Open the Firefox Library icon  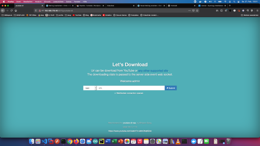pyautogui.click(x=217, y=11)
